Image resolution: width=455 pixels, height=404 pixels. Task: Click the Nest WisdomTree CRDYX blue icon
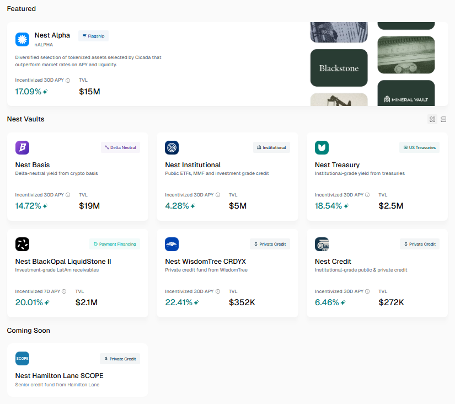(172, 244)
